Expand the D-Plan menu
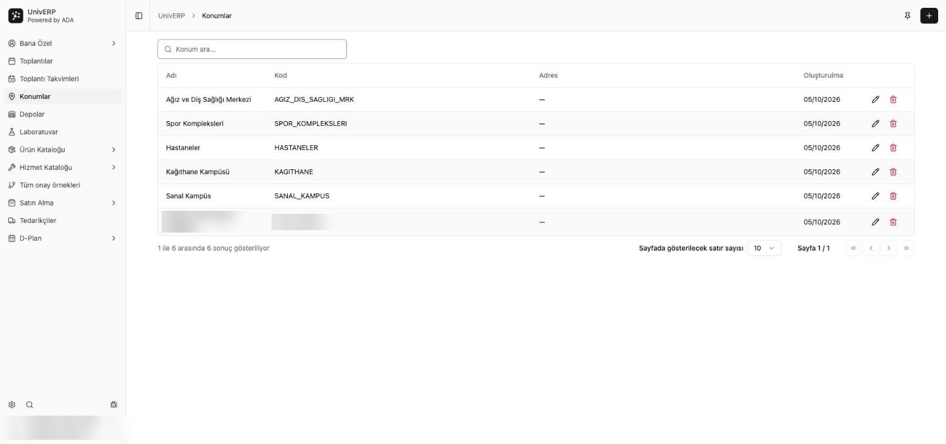This screenshot has width=946, height=444. pos(63,239)
